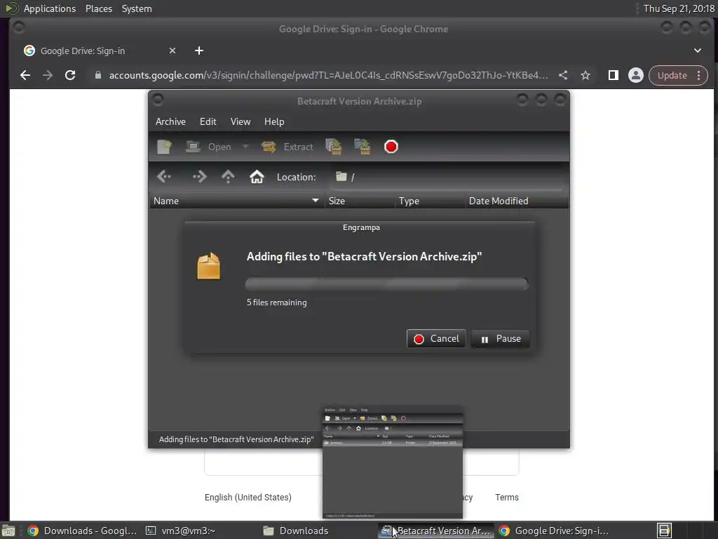Viewport: 718px width, 539px height.
Task: Switch to Betacraft Version Archive taskbar item
Action: point(436,531)
